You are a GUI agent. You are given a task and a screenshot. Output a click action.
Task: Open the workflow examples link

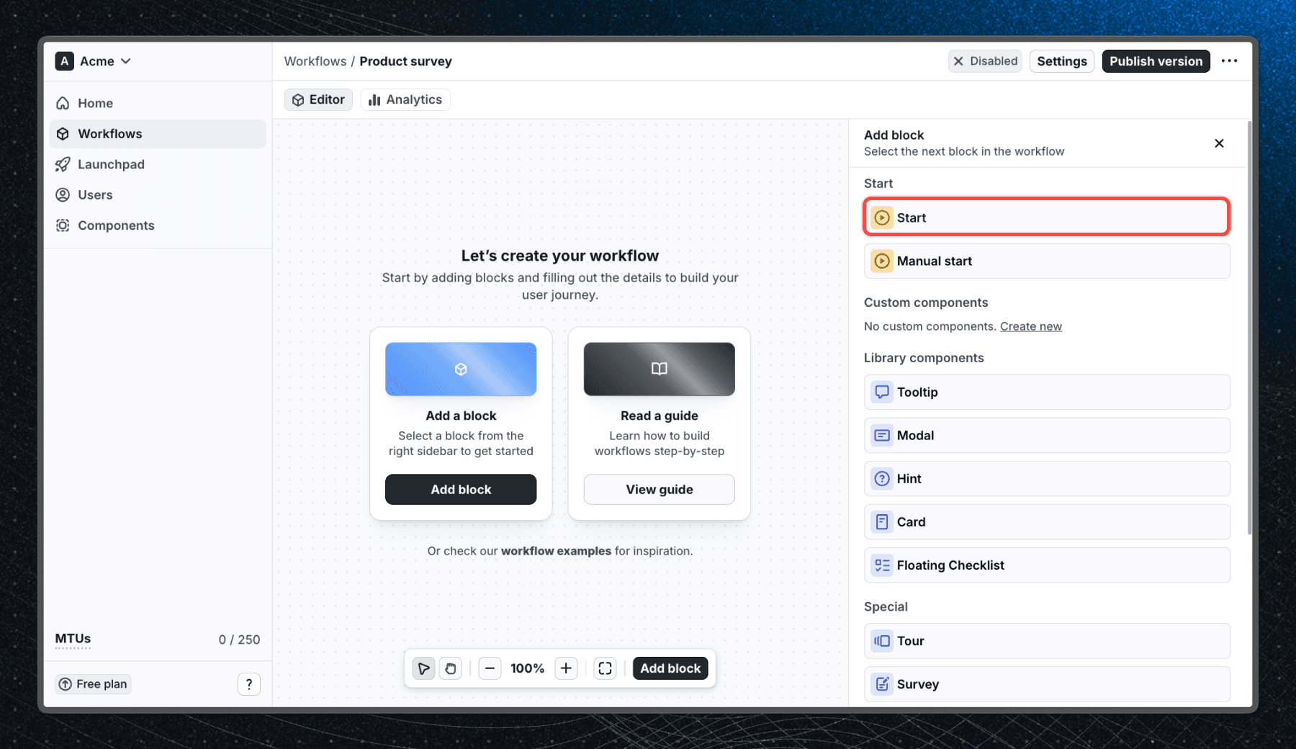(x=556, y=551)
